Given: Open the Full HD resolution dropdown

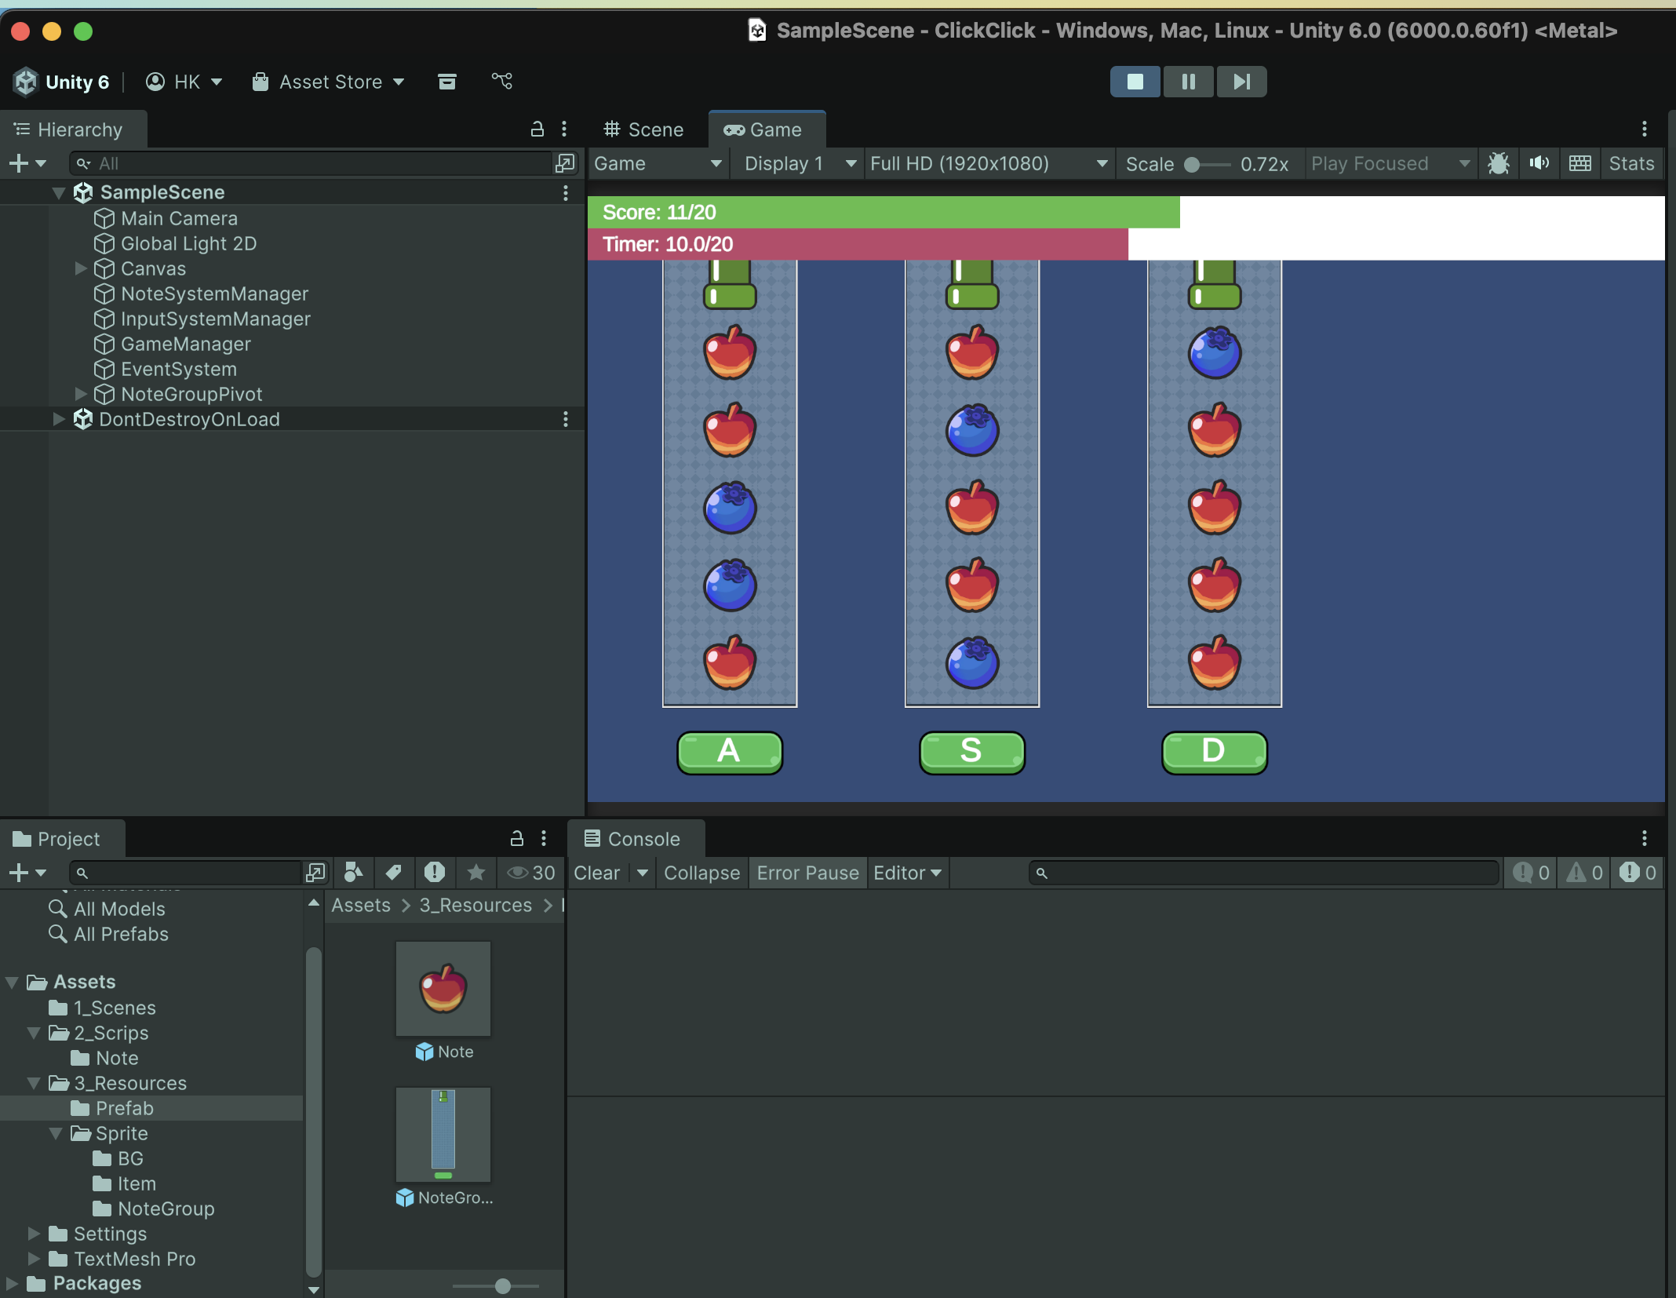Looking at the screenshot, I should click(x=989, y=163).
